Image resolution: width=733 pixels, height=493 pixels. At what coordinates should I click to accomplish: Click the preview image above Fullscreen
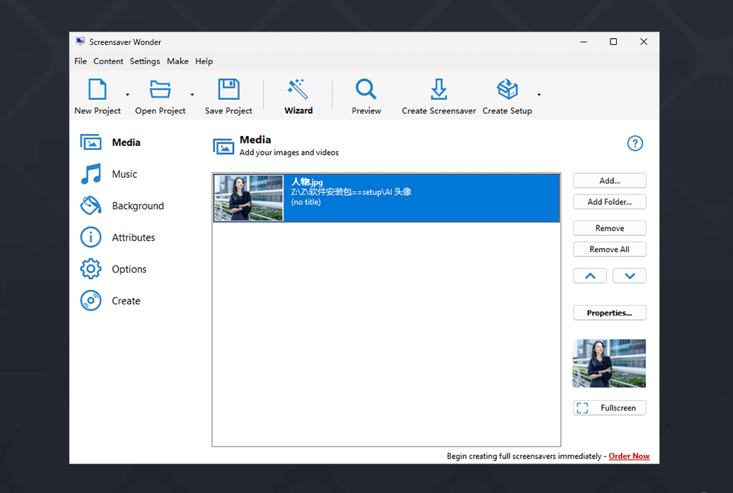[x=609, y=363]
